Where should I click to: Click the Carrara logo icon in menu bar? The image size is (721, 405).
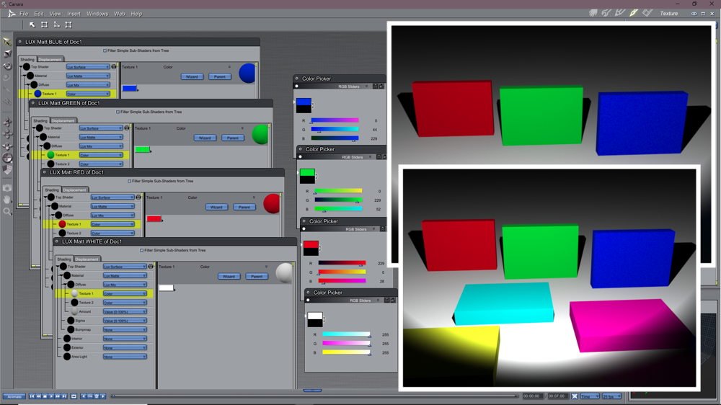coord(12,14)
